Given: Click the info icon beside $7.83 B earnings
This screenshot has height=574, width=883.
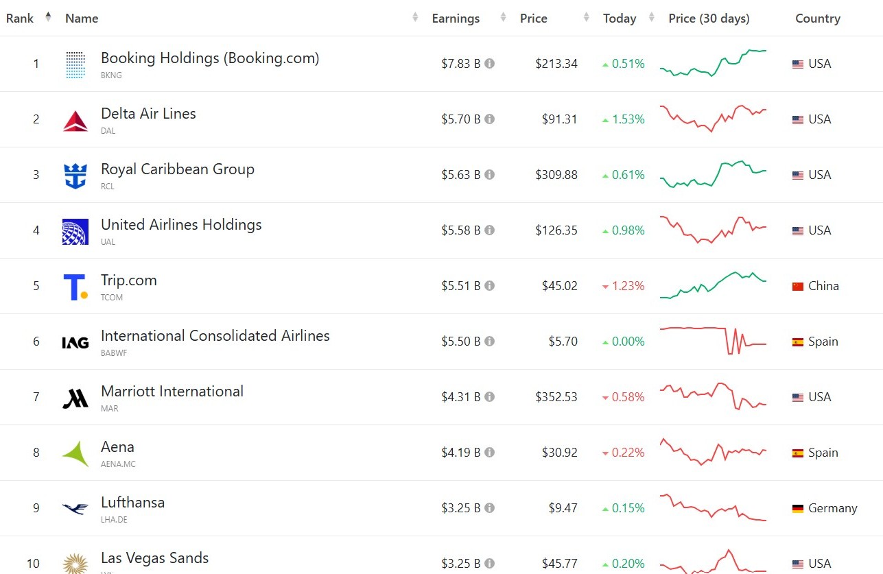Looking at the screenshot, I should [489, 64].
